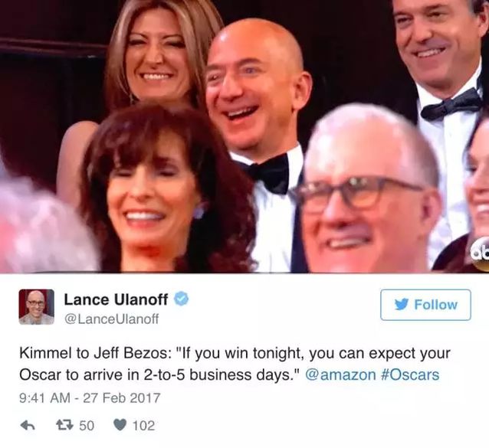The width and height of the screenshot is (489, 448).
Task: Click the foreground man wearing dark glasses
Action: 368,193
